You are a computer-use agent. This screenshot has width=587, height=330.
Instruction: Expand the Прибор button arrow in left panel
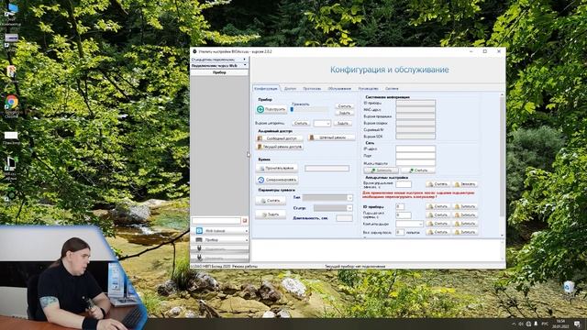[247, 240]
